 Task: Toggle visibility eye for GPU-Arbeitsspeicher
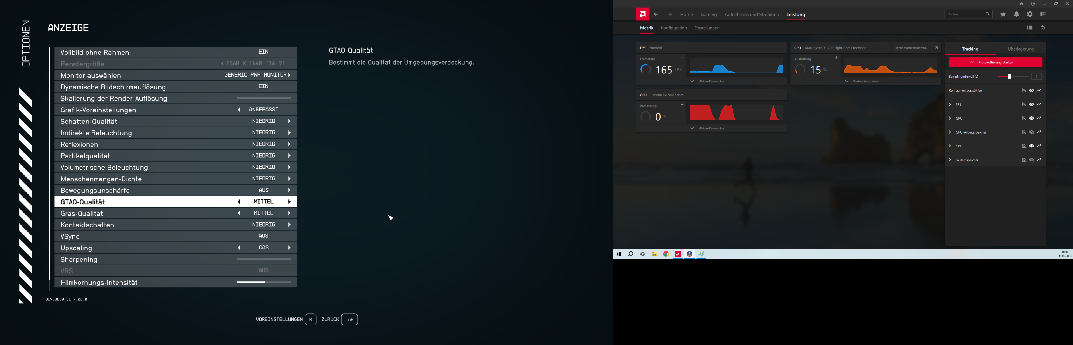[x=1031, y=132]
